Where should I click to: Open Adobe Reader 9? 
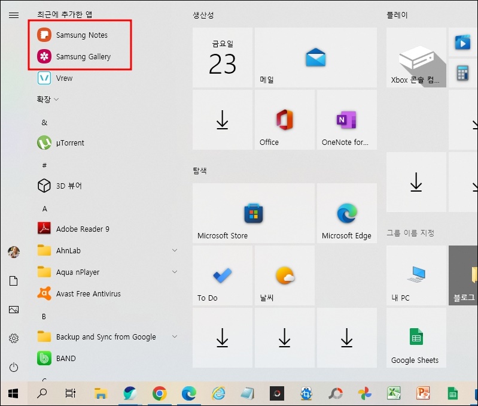click(73, 229)
